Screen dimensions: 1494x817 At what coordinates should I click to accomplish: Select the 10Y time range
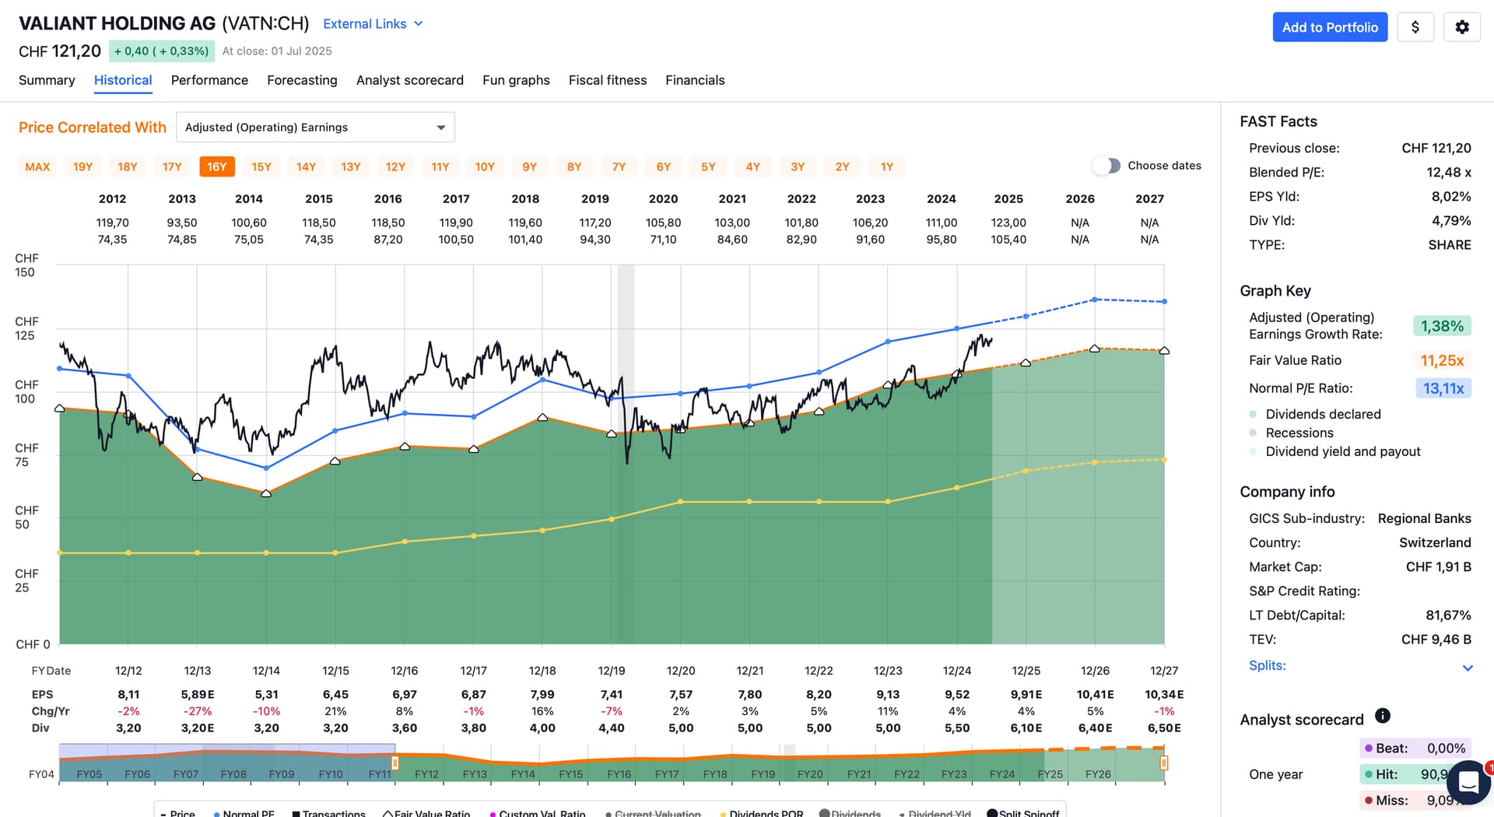(x=485, y=167)
